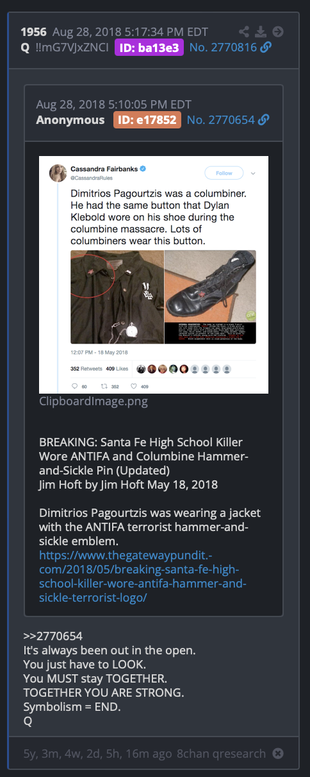310x777 pixels.
Task: Click link icon beside No. 2770816
Action: [x=265, y=47]
